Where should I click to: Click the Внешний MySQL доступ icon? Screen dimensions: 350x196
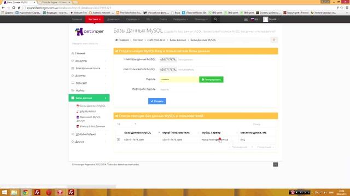tap(78, 117)
